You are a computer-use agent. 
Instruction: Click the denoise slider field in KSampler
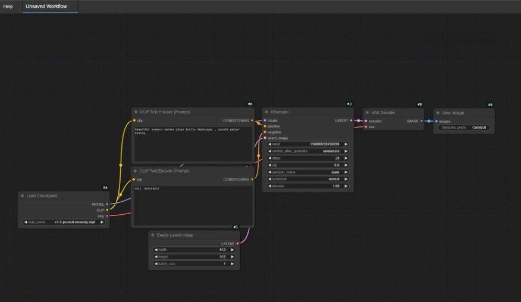click(307, 186)
